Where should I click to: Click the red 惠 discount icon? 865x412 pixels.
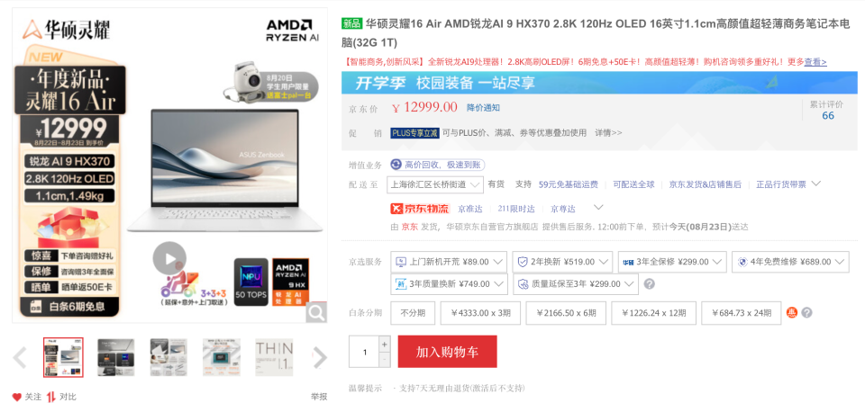point(792,313)
